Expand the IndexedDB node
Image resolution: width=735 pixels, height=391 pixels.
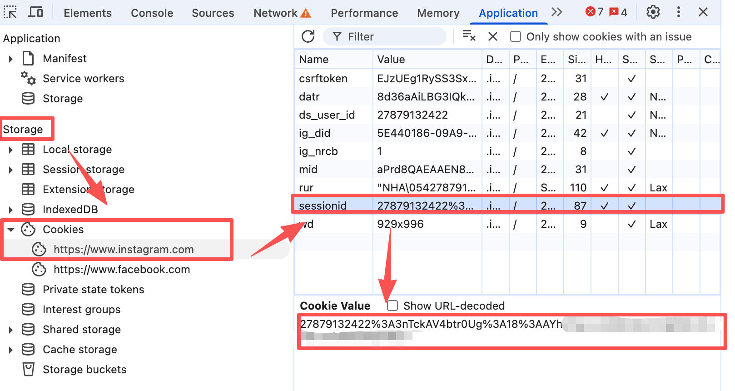click(10, 210)
